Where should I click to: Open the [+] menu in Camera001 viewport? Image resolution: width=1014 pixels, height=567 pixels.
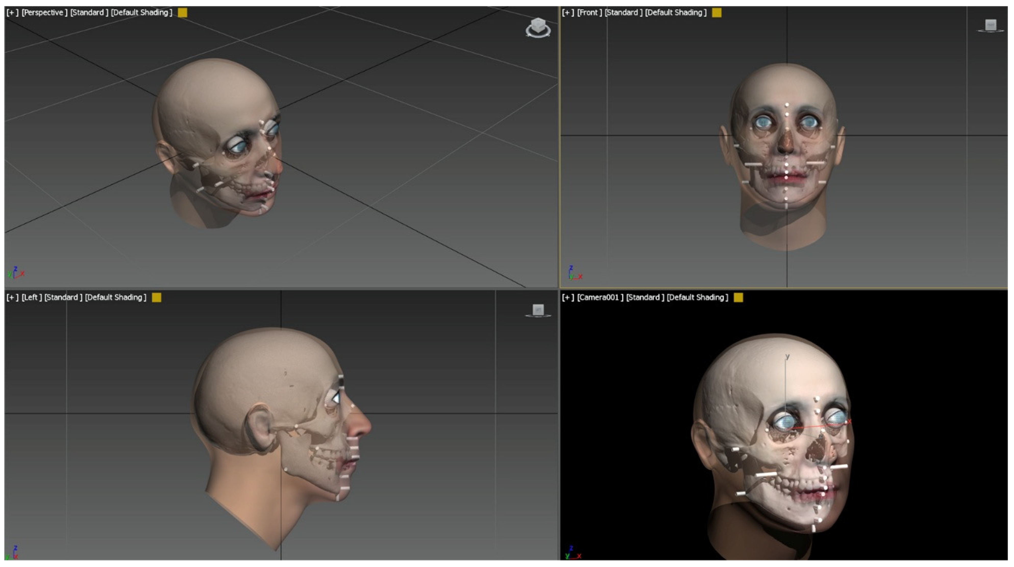tap(568, 298)
